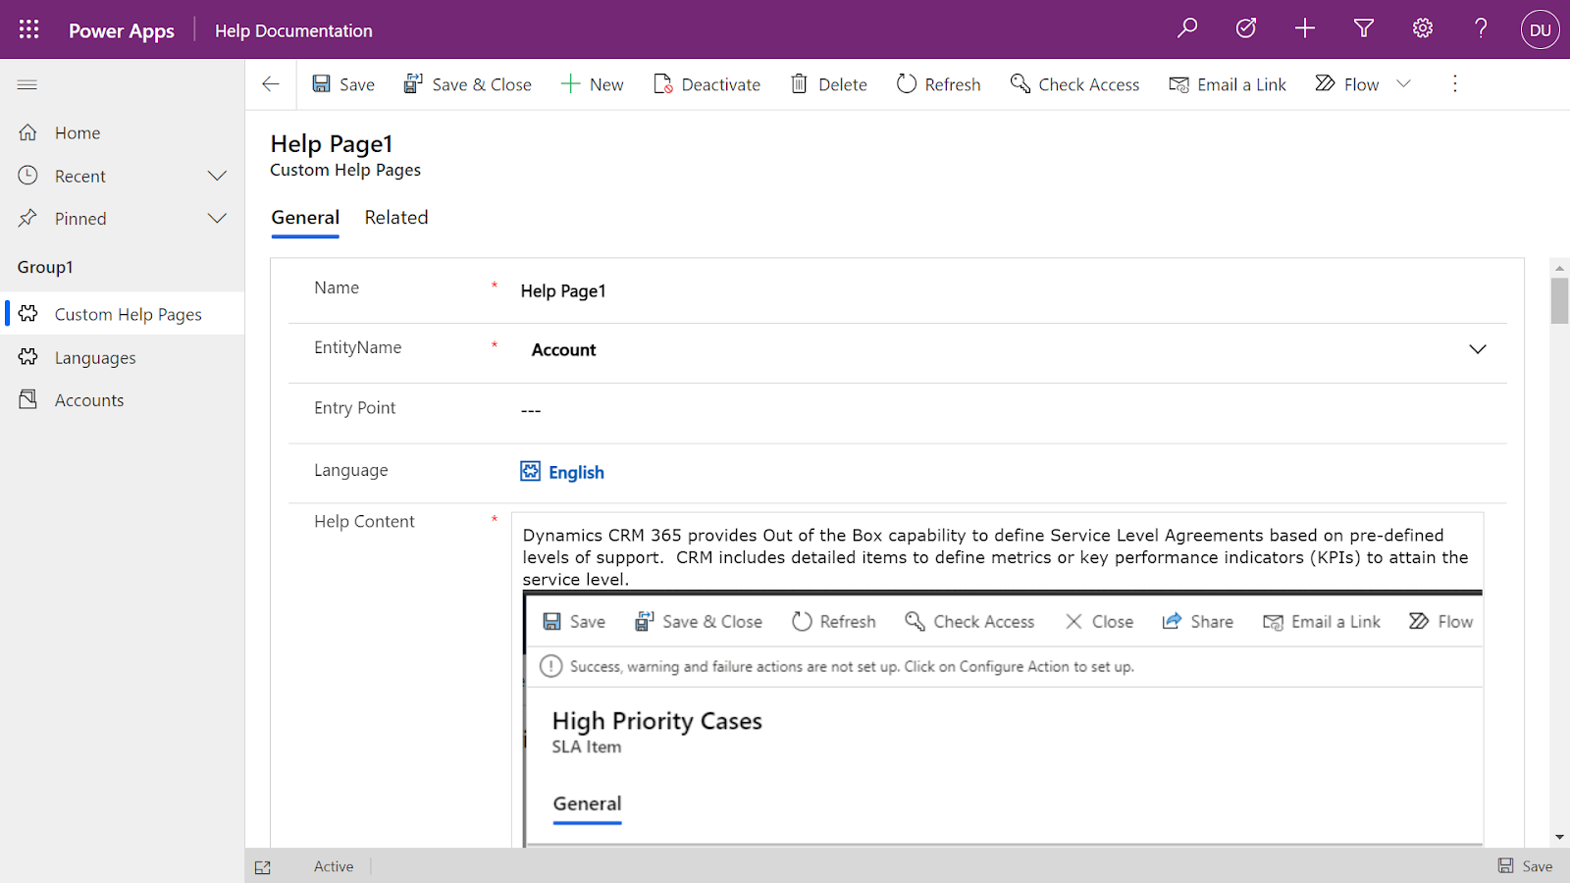Click the Flow command button
Viewport: 1570px width, 883px height.
[1347, 84]
